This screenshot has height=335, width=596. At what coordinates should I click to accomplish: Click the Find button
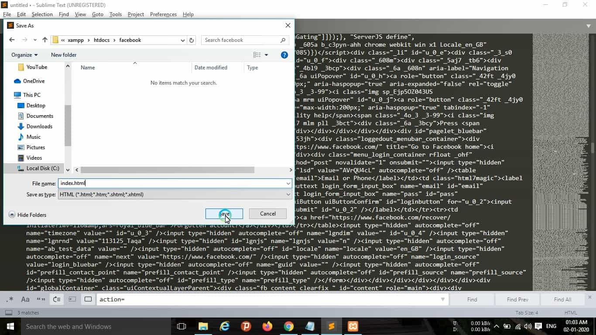[x=472, y=300]
